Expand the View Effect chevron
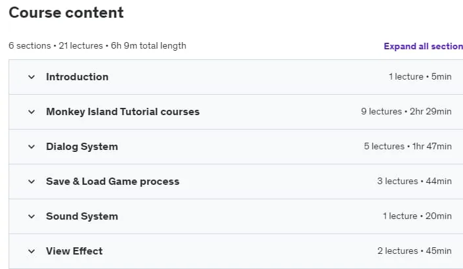The height and width of the screenshot is (269, 463). 32,251
